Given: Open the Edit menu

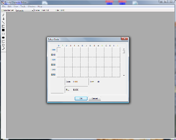Looking at the screenshot, I should tap(10, 7).
